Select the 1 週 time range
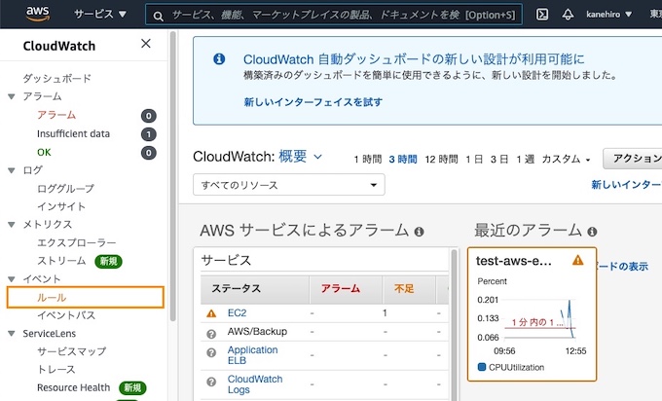Viewport: 662px width, 401px height. click(525, 159)
